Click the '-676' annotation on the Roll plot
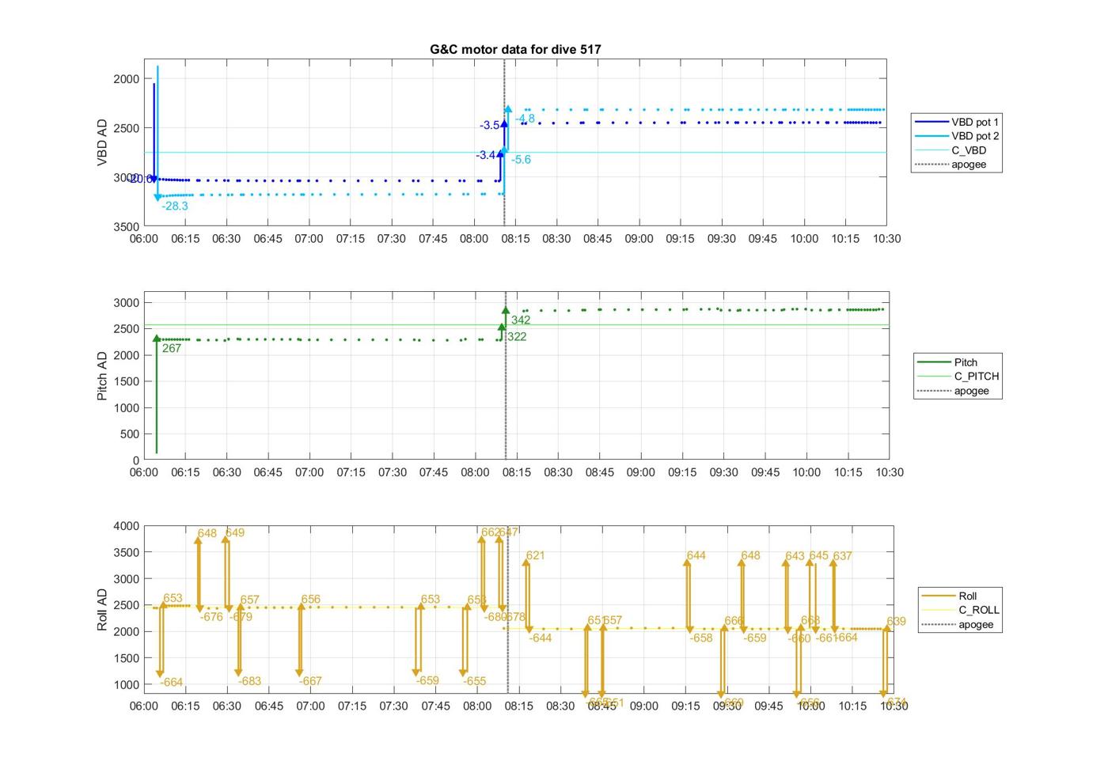 coord(211,617)
